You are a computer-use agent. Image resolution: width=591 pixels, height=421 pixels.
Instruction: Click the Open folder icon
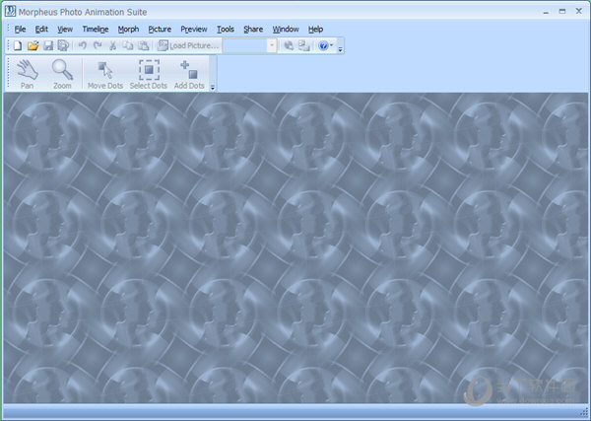(33, 45)
